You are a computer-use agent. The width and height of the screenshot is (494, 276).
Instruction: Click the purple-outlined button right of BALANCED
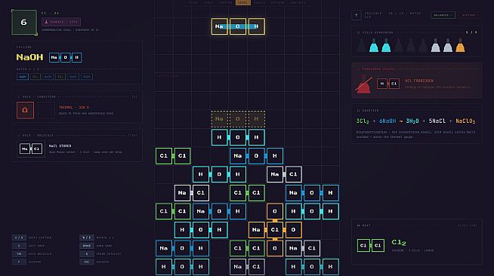pyautogui.click(x=470, y=15)
